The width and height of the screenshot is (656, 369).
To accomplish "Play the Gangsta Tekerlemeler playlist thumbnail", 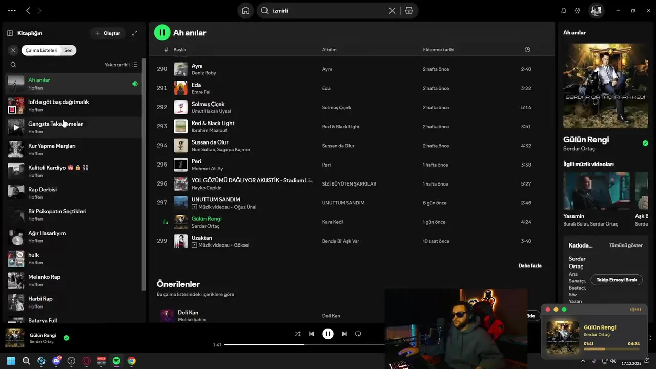I will 16,127.
